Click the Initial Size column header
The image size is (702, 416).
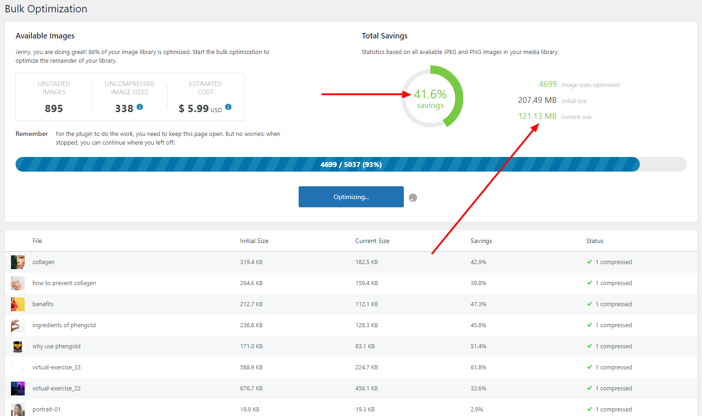click(254, 241)
